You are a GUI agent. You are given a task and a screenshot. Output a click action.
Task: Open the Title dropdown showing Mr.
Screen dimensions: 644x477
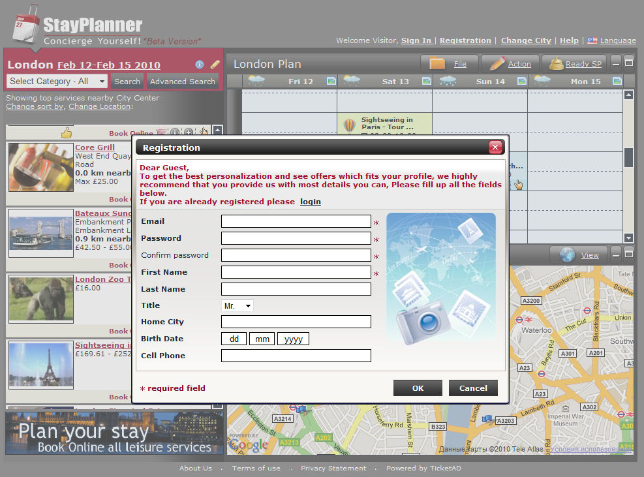(x=237, y=305)
